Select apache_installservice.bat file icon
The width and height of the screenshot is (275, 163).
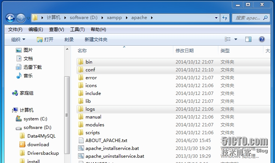tap(81, 148)
